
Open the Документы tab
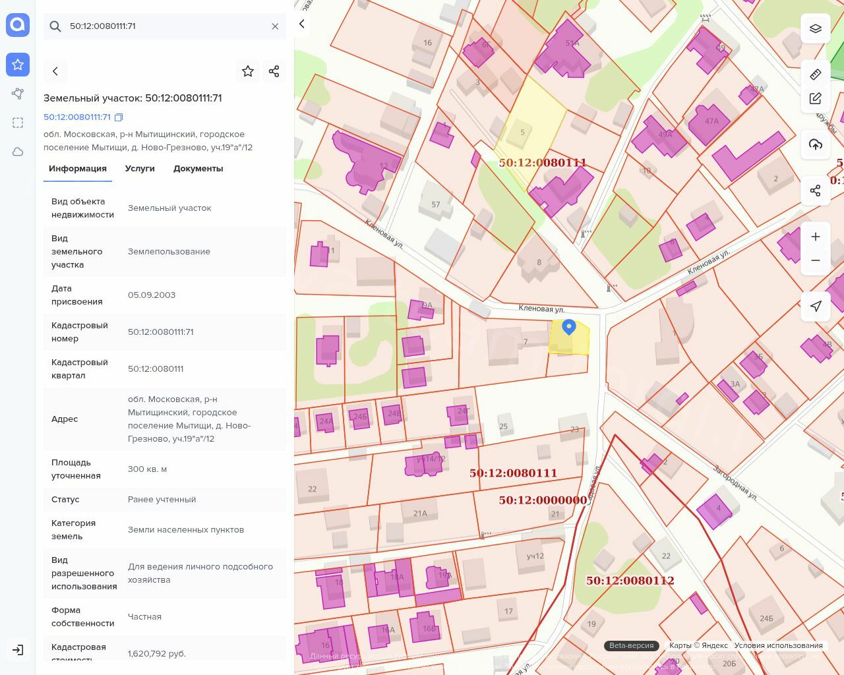pyautogui.click(x=198, y=169)
